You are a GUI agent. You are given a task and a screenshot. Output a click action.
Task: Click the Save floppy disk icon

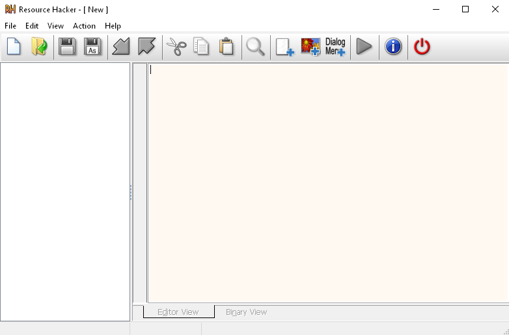pyautogui.click(x=67, y=47)
